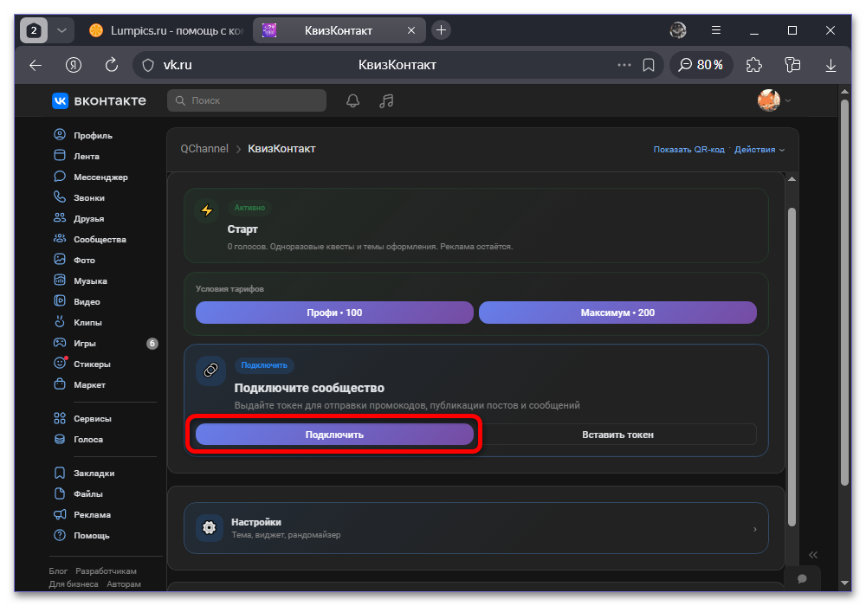Open Сервисы section
Image resolution: width=866 pixels, height=606 pixels.
tap(82, 418)
